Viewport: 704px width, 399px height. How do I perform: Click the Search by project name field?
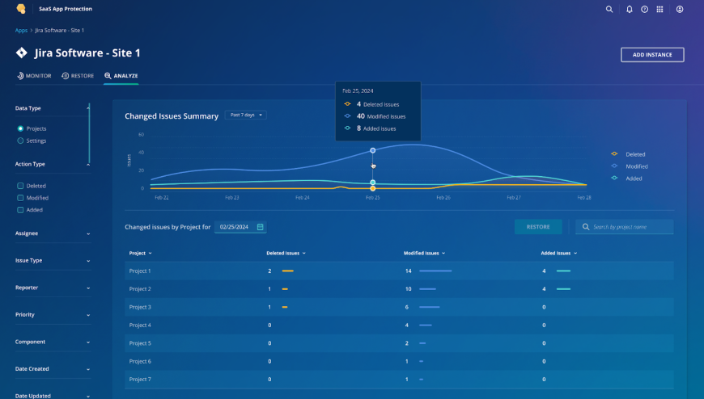pyautogui.click(x=625, y=227)
